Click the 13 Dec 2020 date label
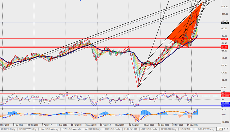Viewport: 230px width, 132px height. [x=164, y=125]
